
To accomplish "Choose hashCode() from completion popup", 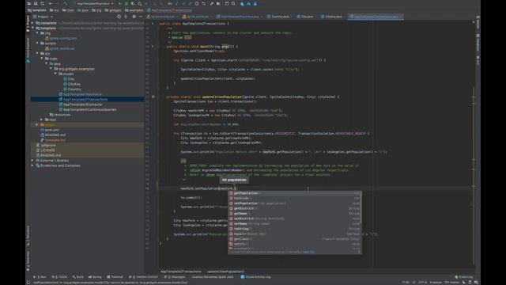I will pos(295,199).
